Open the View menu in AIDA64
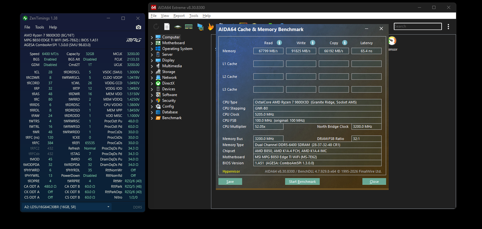The image size is (482, 229). click(165, 16)
